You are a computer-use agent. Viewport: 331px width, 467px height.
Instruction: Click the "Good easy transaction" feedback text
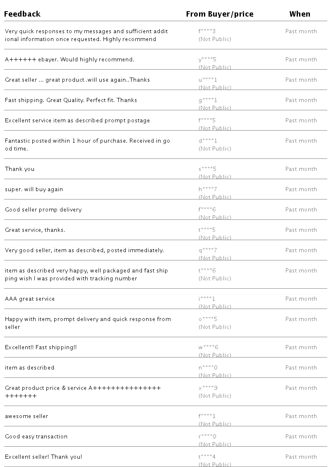coord(36,436)
